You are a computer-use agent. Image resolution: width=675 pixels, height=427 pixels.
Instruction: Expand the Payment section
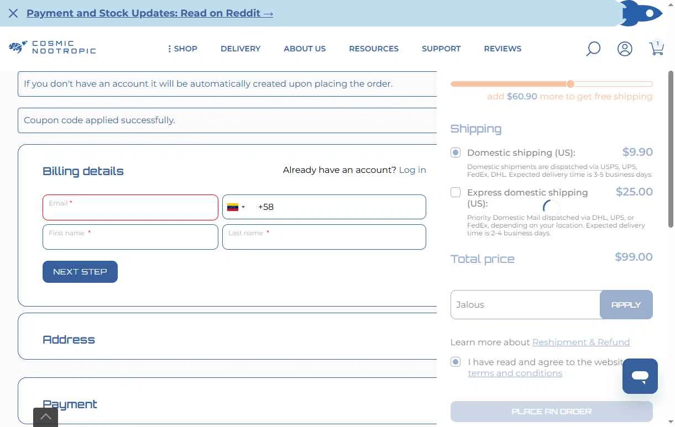click(x=70, y=404)
